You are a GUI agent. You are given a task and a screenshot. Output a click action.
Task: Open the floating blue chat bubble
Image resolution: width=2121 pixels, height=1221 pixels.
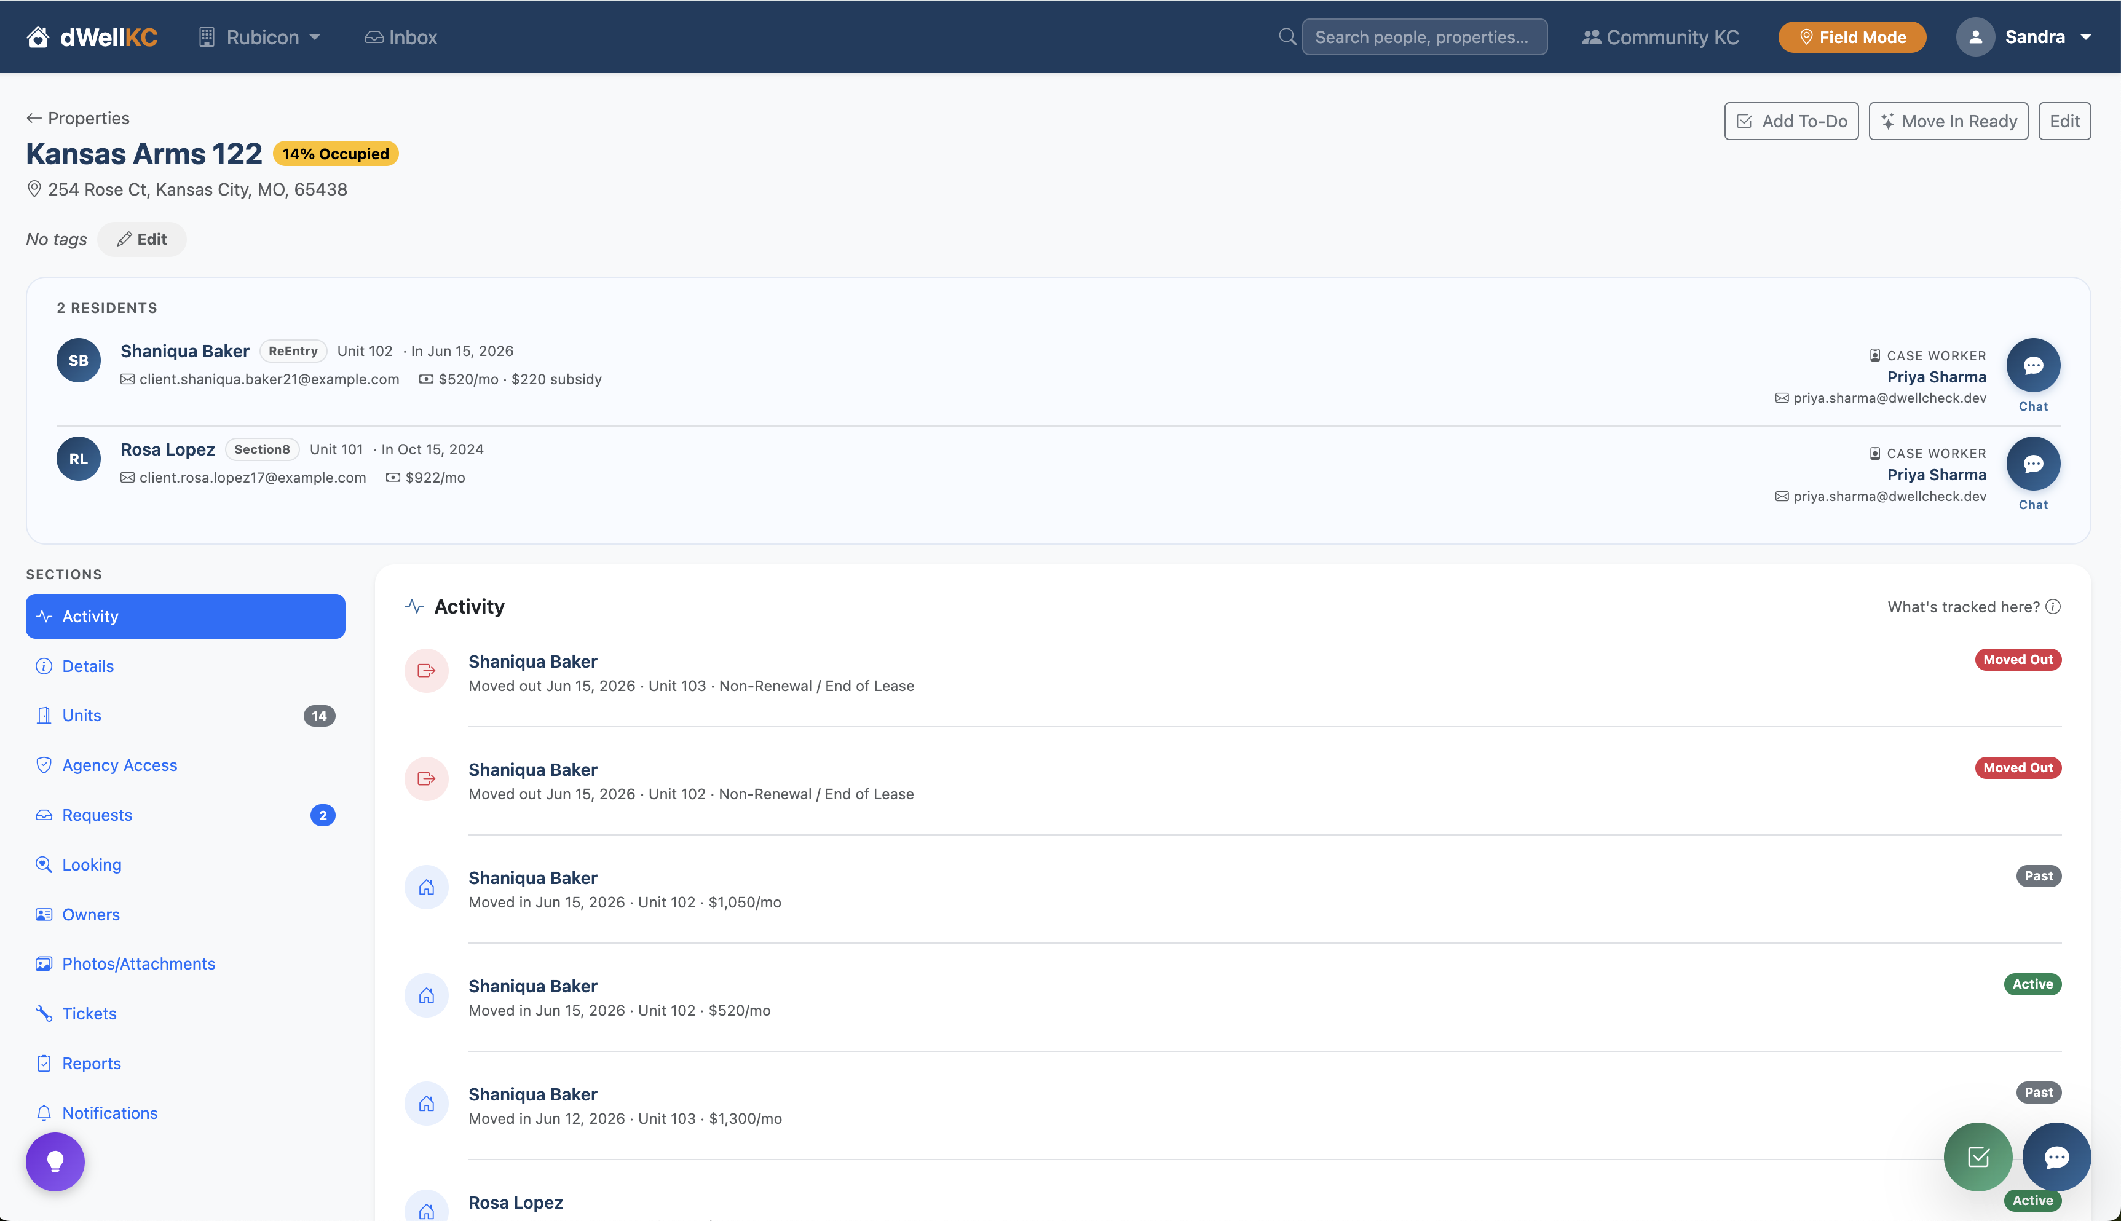(2056, 1157)
